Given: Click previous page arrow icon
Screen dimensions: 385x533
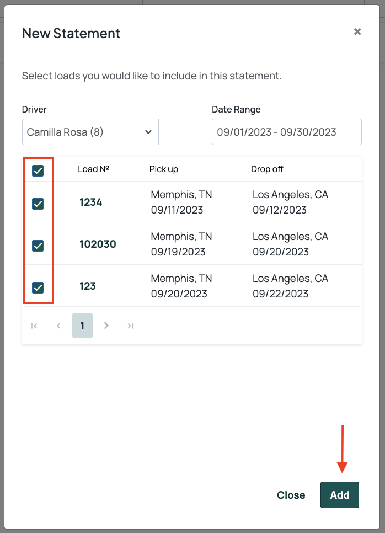Looking at the screenshot, I should coord(58,326).
